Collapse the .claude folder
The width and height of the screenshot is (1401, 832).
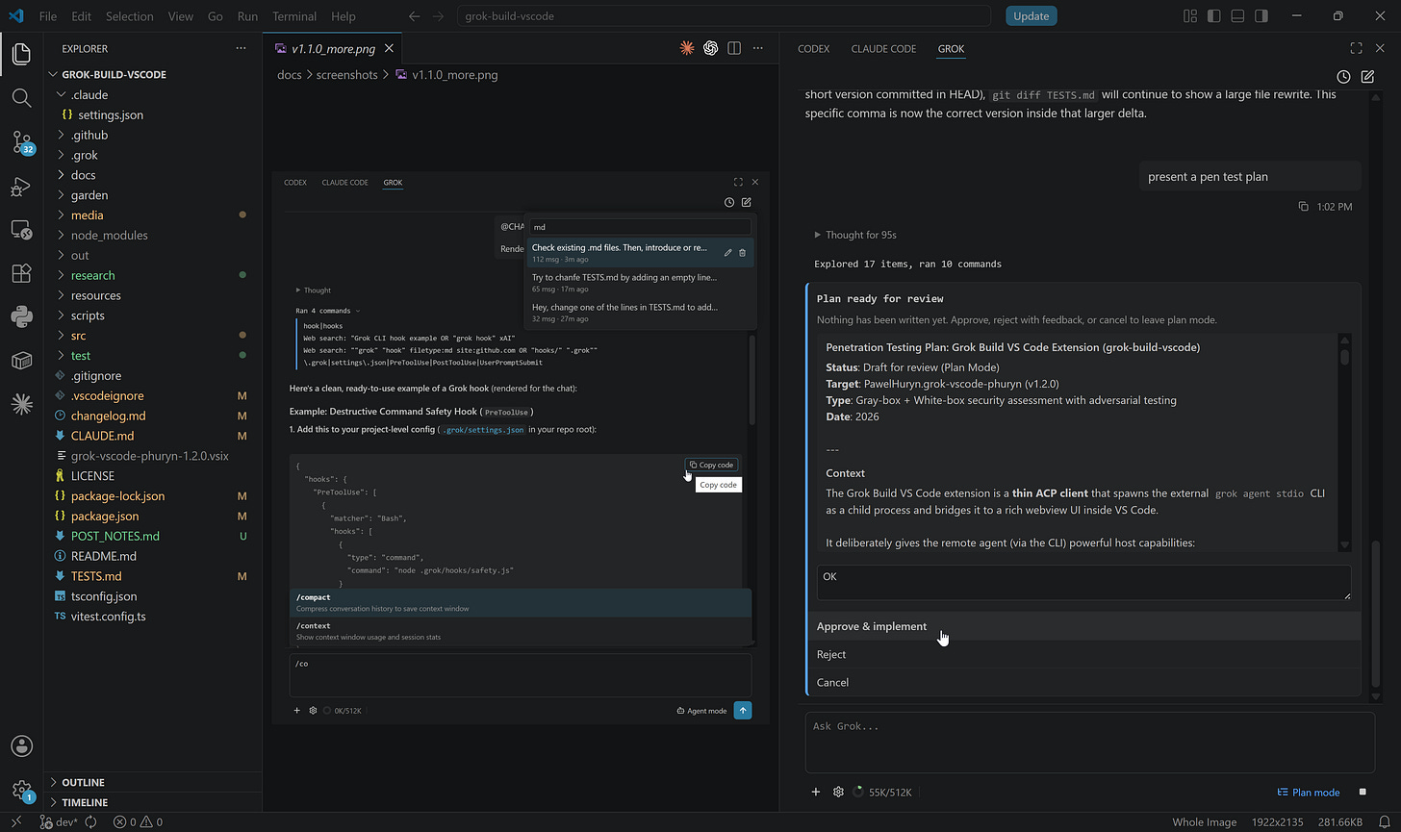pos(89,94)
